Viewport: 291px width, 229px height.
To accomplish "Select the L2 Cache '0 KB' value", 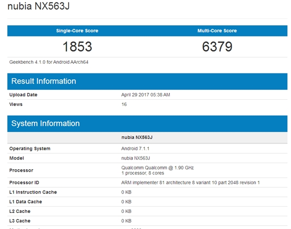I will coord(127,211).
